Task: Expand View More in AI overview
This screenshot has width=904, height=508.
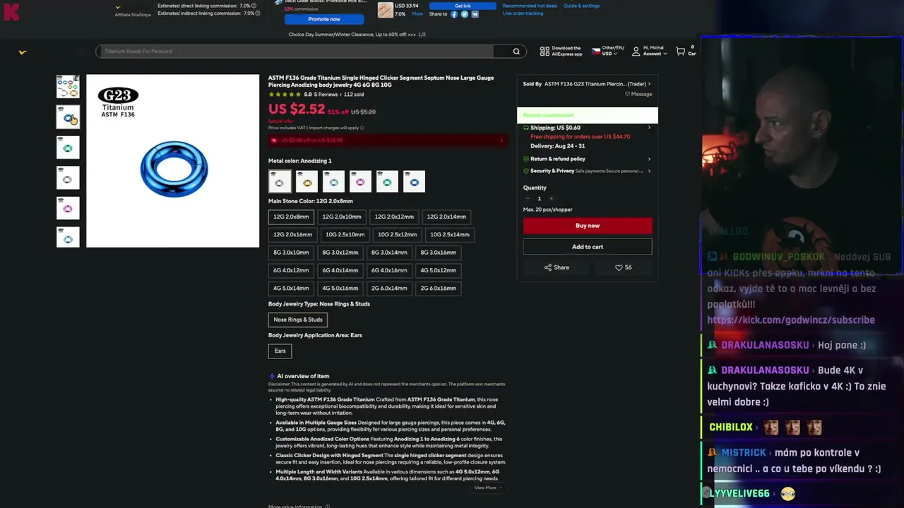Action: tap(488, 488)
